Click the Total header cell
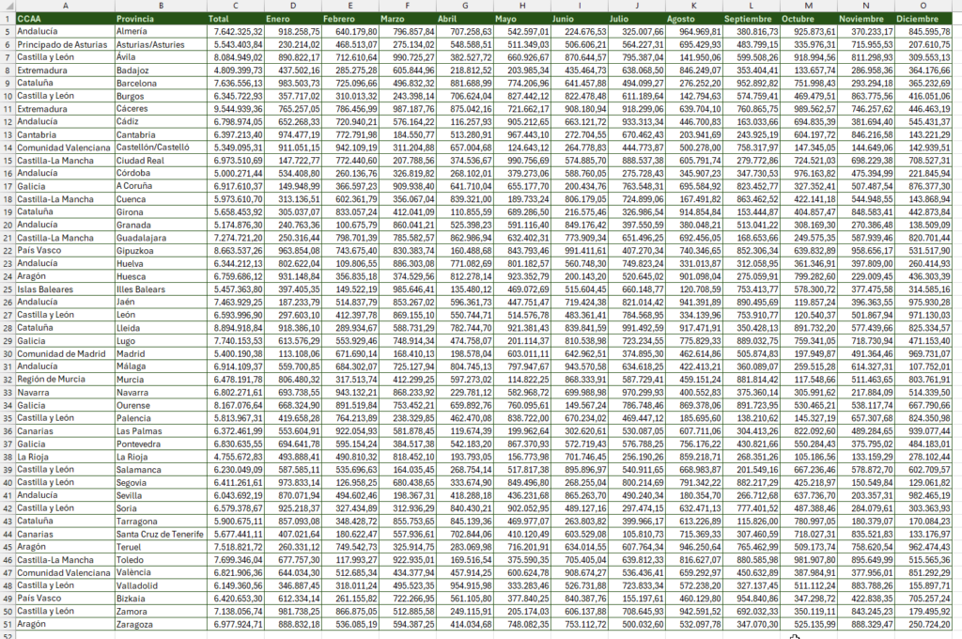Viewport: 962px width, 639px height. coord(236,19)
